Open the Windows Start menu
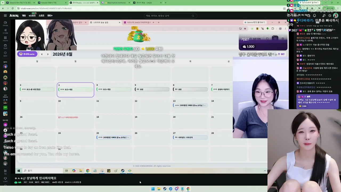This screenshot has height=192, width=341. click(153, 189)
